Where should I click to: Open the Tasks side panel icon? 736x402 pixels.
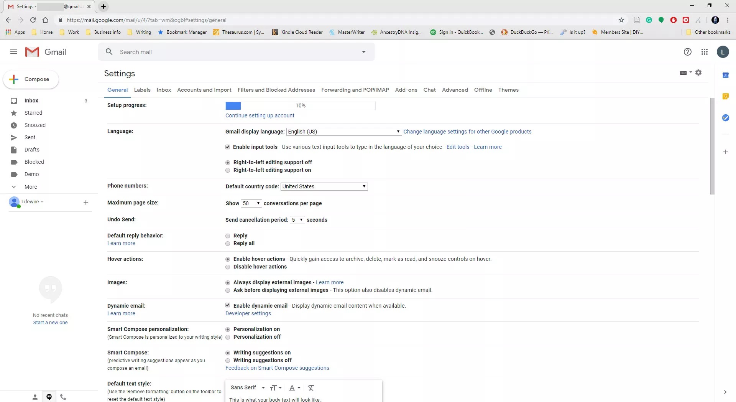click(x=725, y=118)
